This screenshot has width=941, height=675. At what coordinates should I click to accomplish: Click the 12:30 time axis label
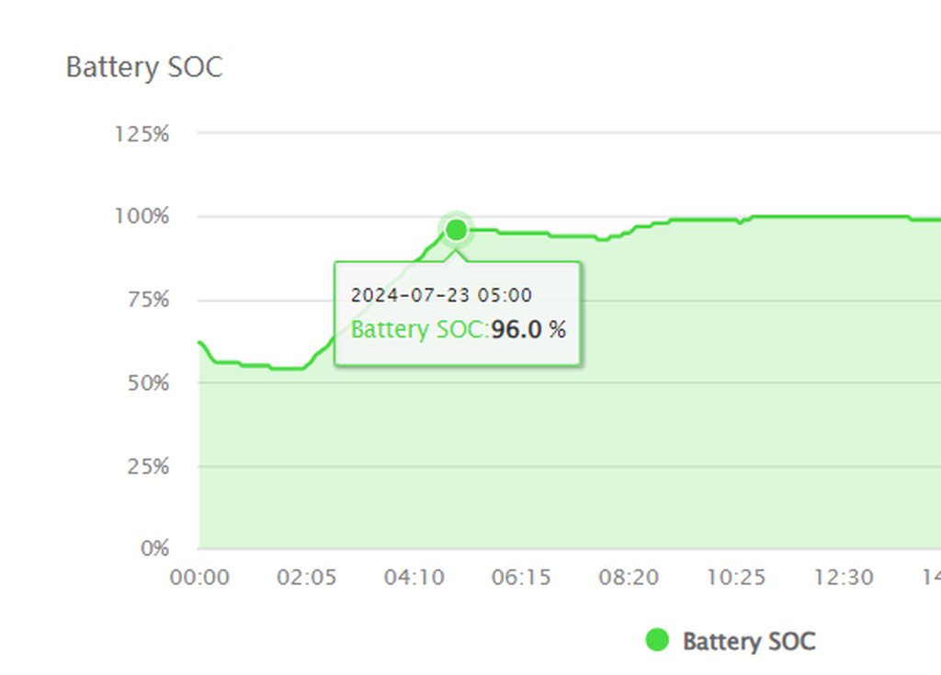tap(843, 578)
